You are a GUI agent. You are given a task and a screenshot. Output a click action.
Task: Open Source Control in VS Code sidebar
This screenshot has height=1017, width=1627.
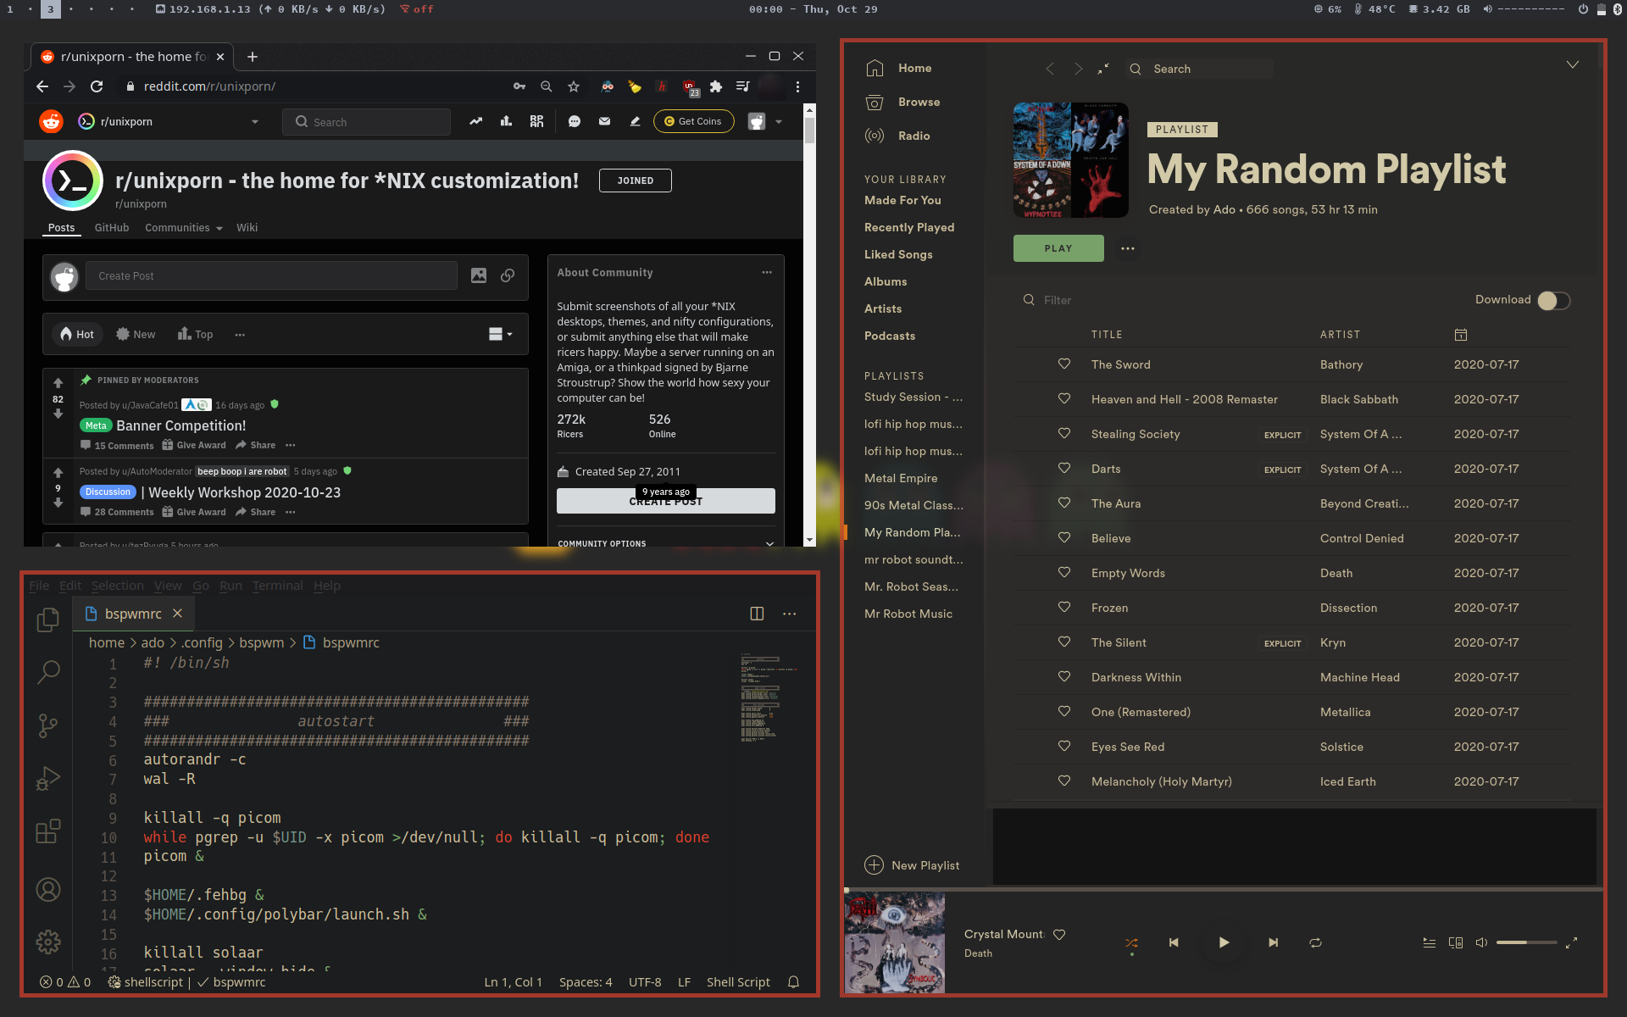pos(48,725)
